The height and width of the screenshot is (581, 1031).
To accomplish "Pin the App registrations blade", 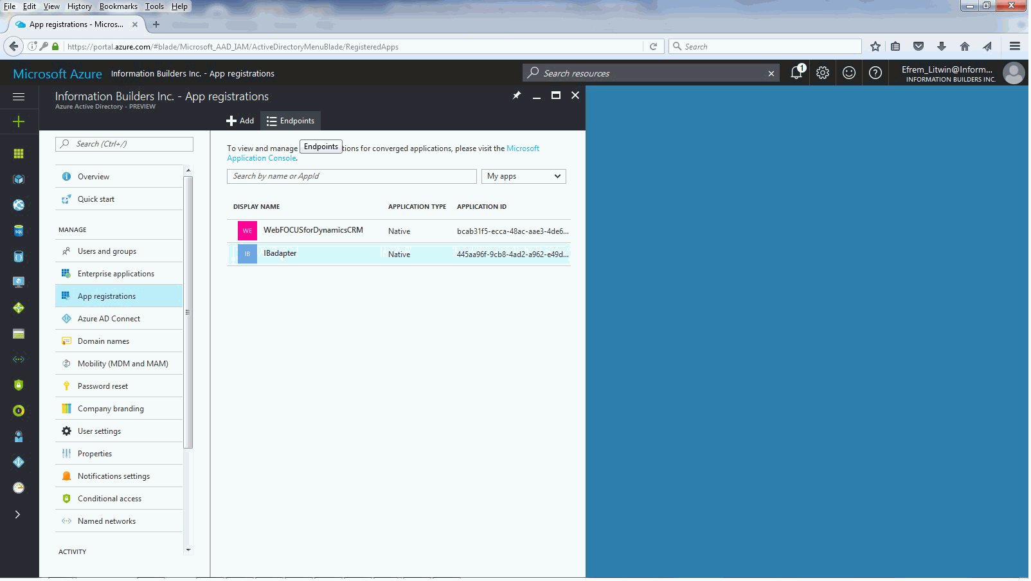I will [517, 95].
